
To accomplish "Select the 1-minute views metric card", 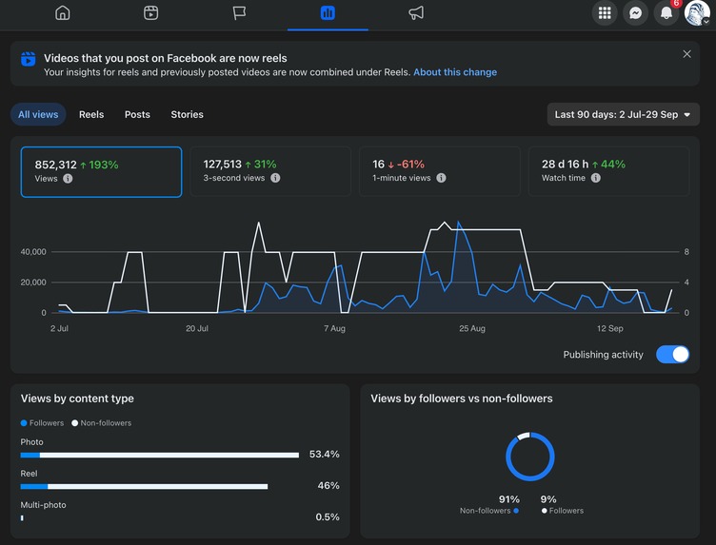I will (440, 171).
